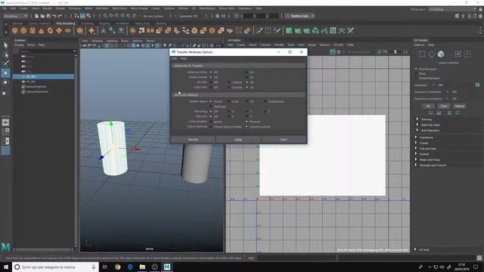Image resolution: width=484 pixels, height=272 pixels.
Task: Switch to the Poly Modeling shelf tab
Action: 66,23
